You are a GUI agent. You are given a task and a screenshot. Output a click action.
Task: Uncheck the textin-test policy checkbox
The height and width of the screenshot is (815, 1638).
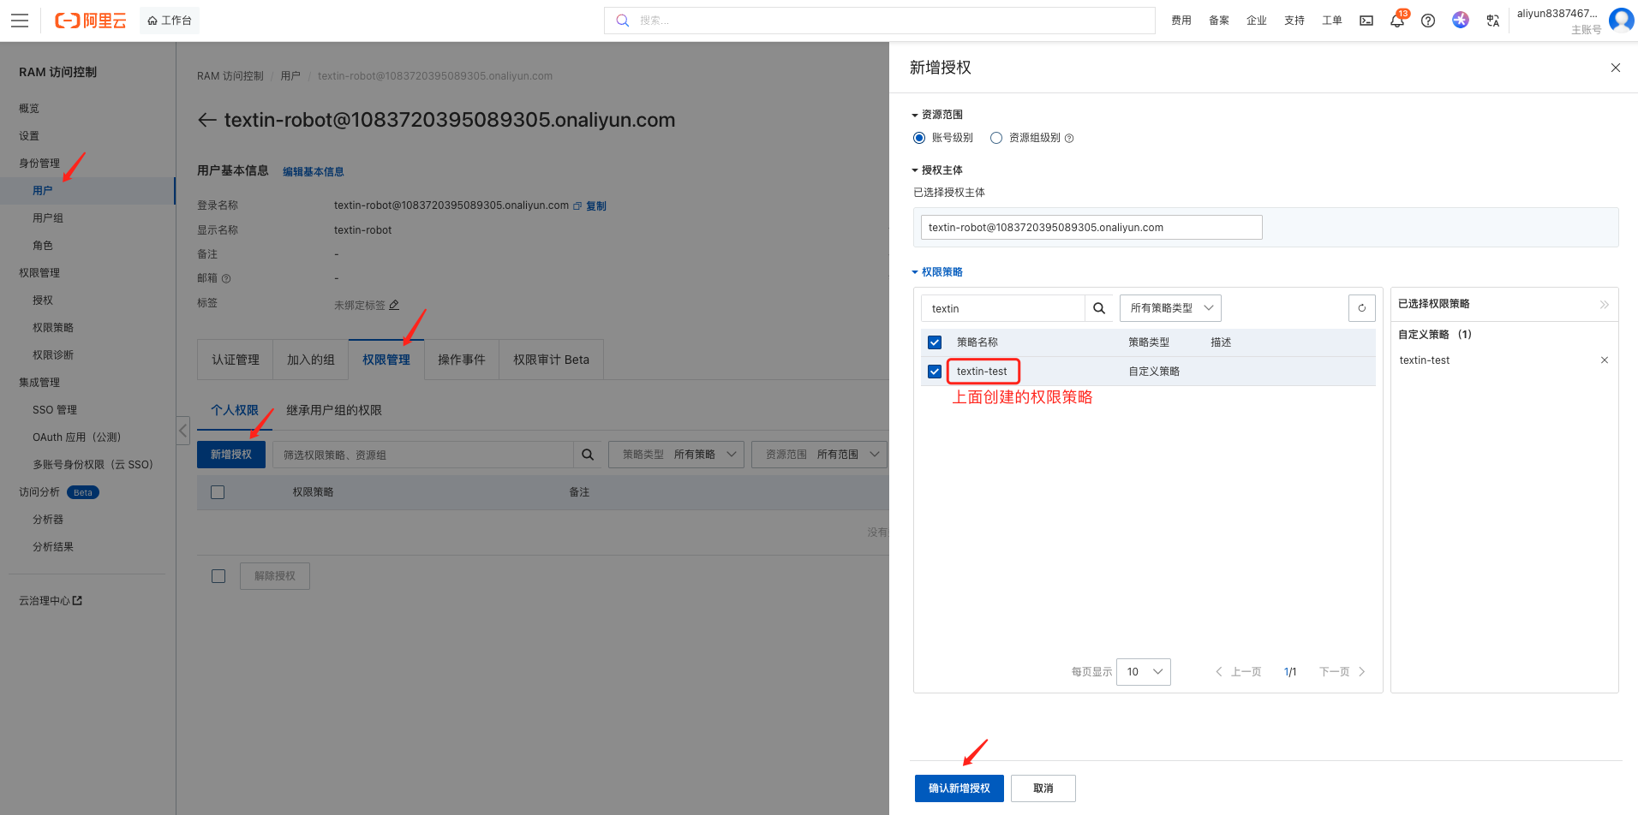pyautogui.click(x=935, y=372)
